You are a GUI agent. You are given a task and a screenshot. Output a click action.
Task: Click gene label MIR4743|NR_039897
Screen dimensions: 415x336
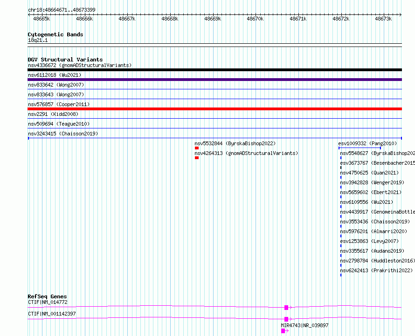click(x=304, y=325)
